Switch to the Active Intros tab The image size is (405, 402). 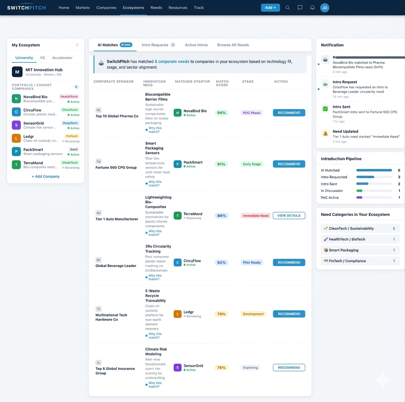click(196, 45)
